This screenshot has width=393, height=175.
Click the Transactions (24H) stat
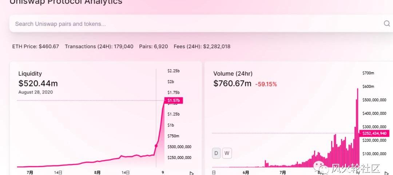click(x=99, y=47)
